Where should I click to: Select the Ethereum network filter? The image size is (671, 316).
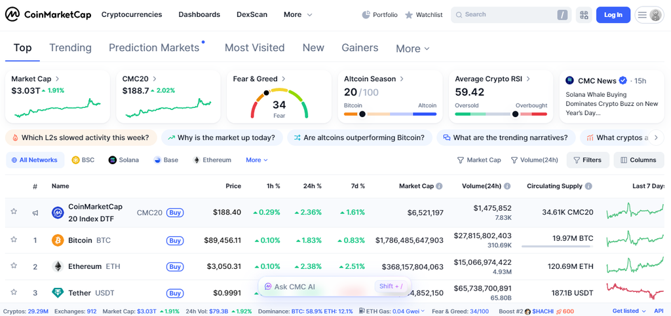(x=212, y=160)
